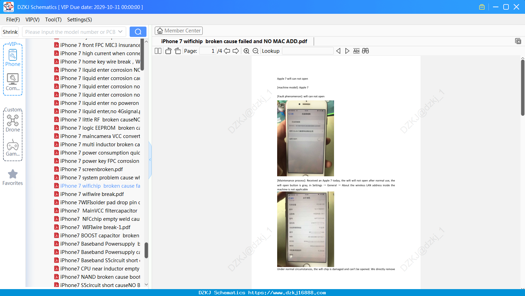The height and width of the screenshot is (296, 525).
Task: Open iPhone 7 multi inductor broken file
Action: click(97, 145)
